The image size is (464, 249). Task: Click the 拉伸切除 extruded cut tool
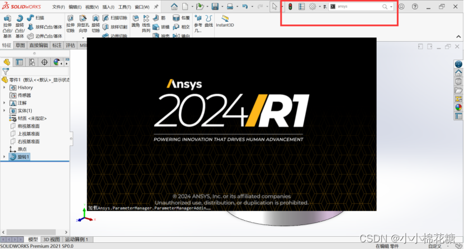pos(70,23)
